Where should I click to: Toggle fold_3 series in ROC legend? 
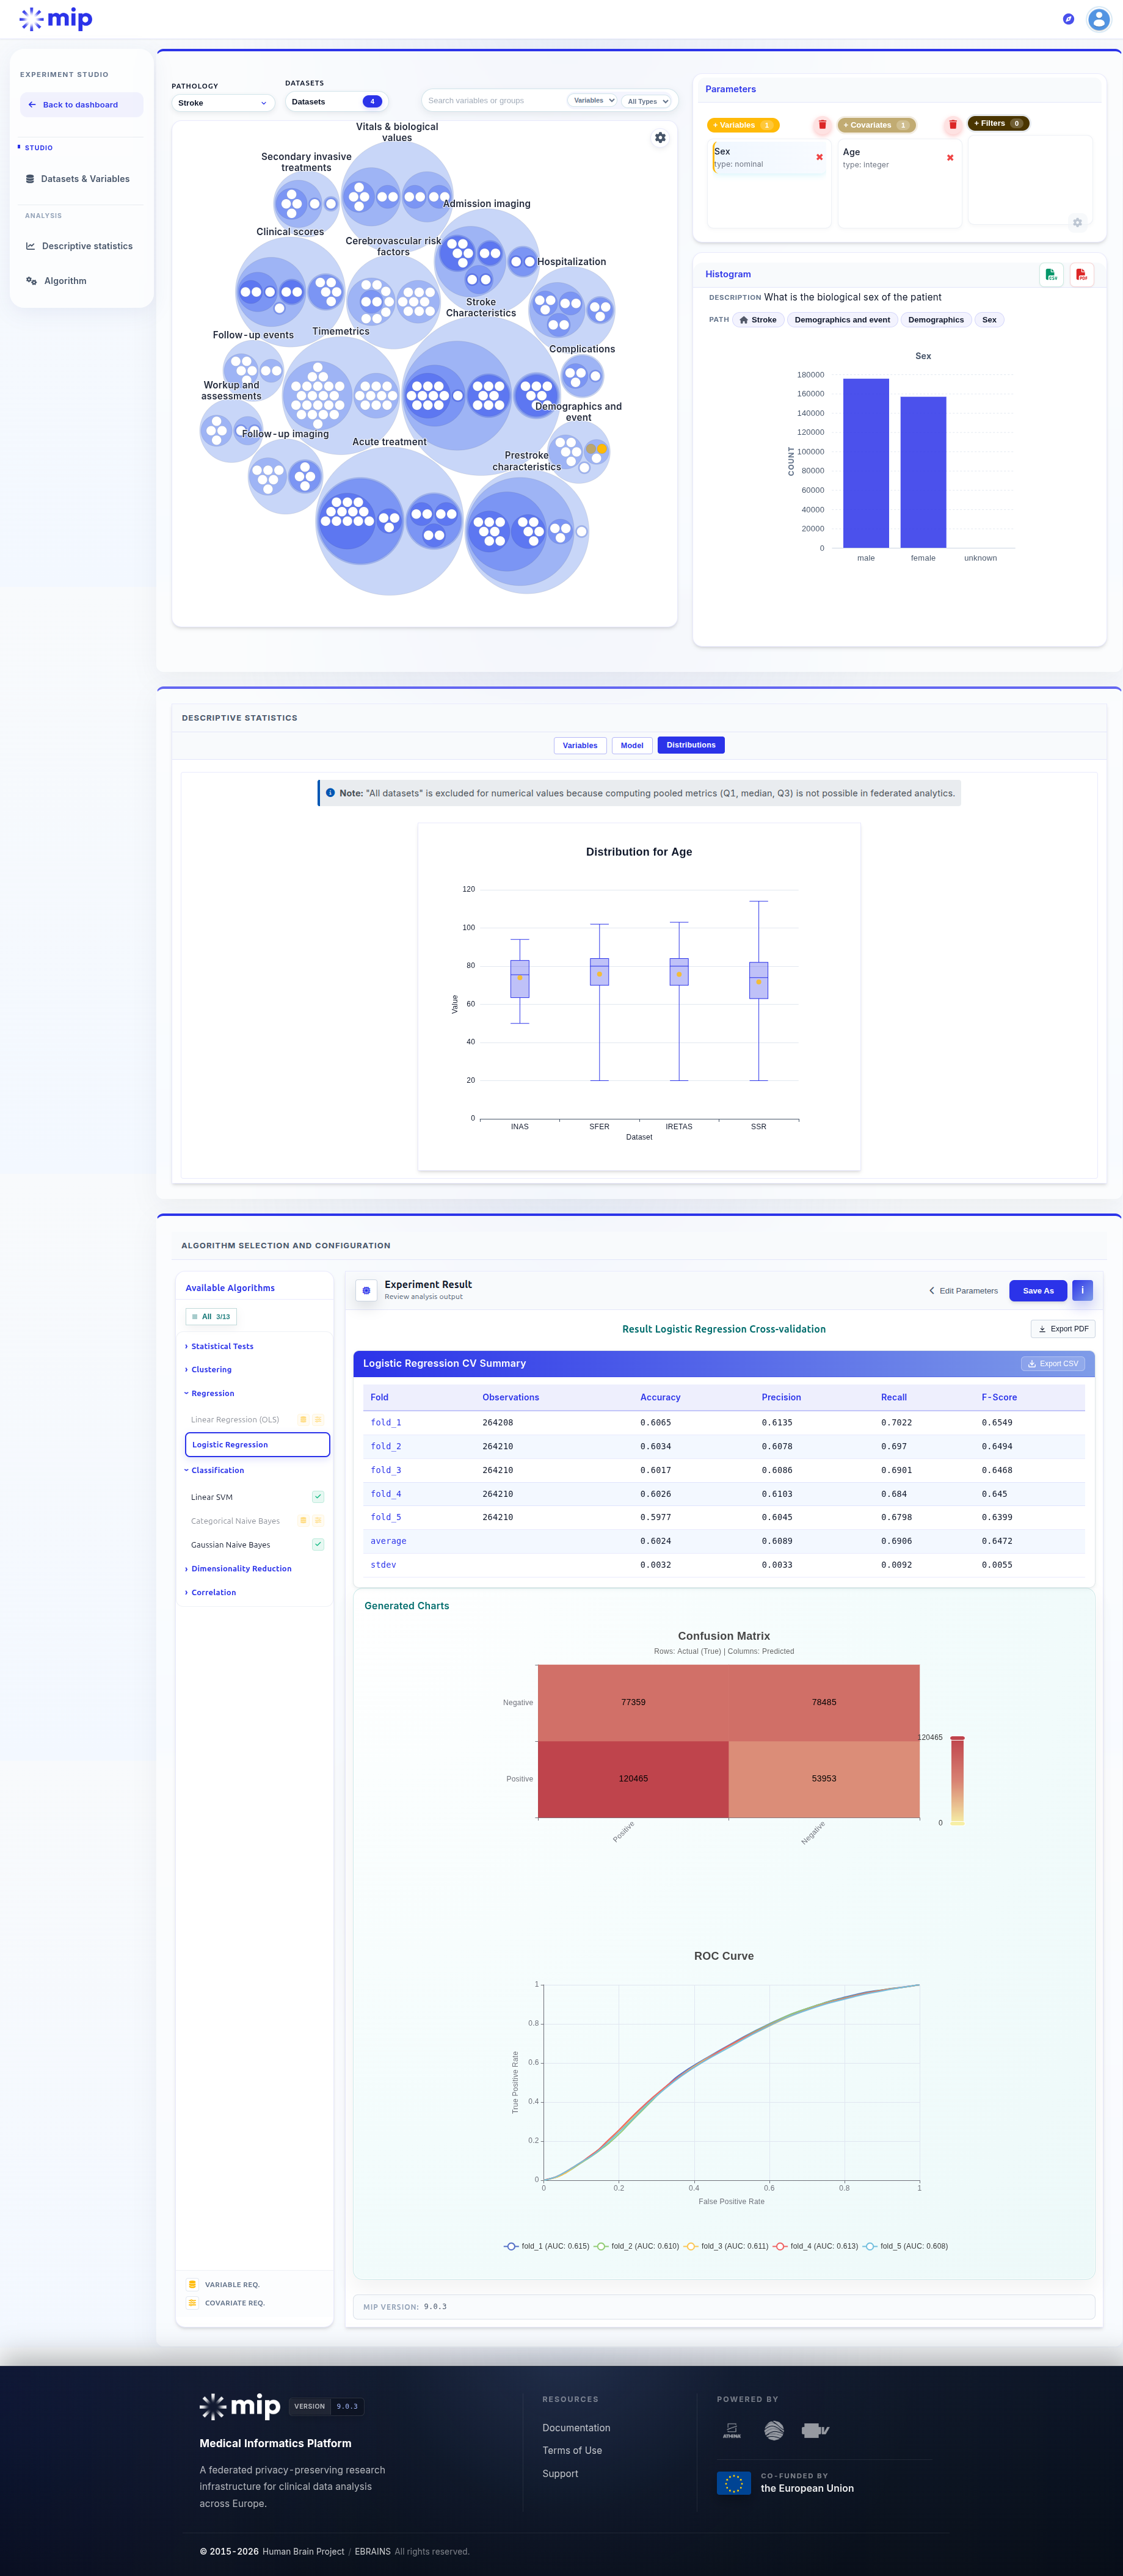726,2246
